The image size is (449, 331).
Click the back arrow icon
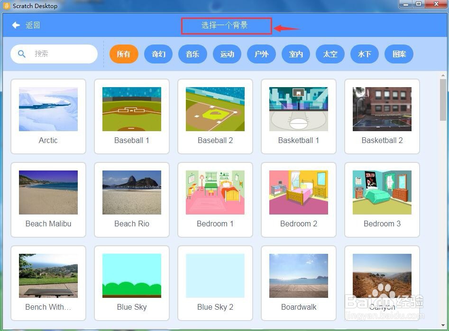(16, 25)
